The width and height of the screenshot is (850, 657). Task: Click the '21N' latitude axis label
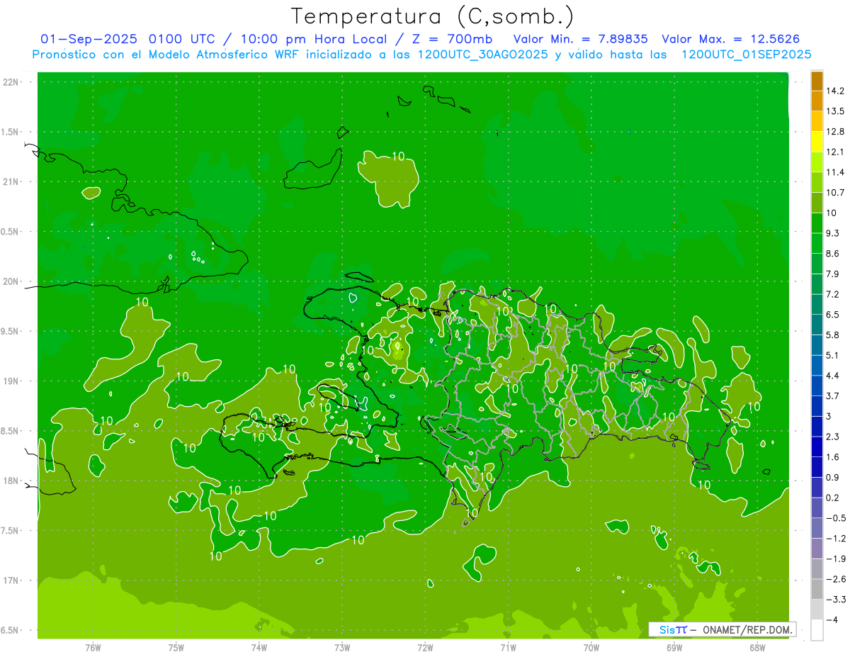(x=11, y=181)
